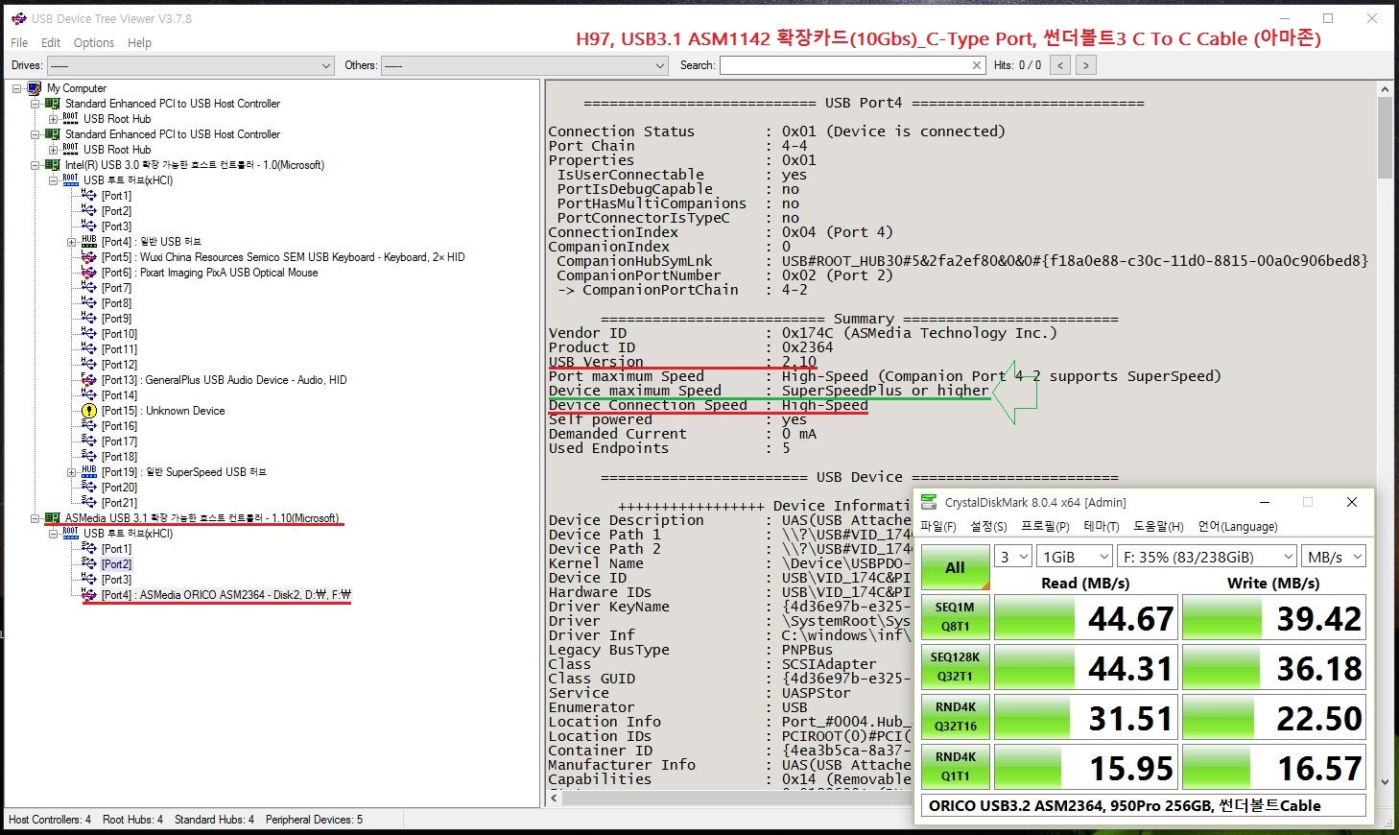The width and height of the screenshot is (1399, 835).
Task: Open the Edit menu
Action: [x=51, y=42]
